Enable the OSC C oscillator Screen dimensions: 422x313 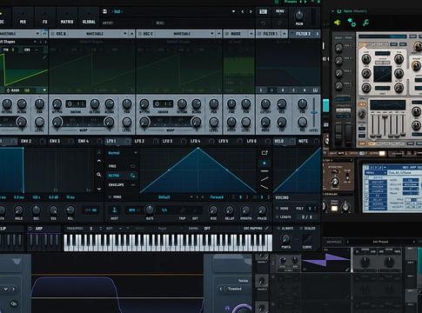coord(140,34)
